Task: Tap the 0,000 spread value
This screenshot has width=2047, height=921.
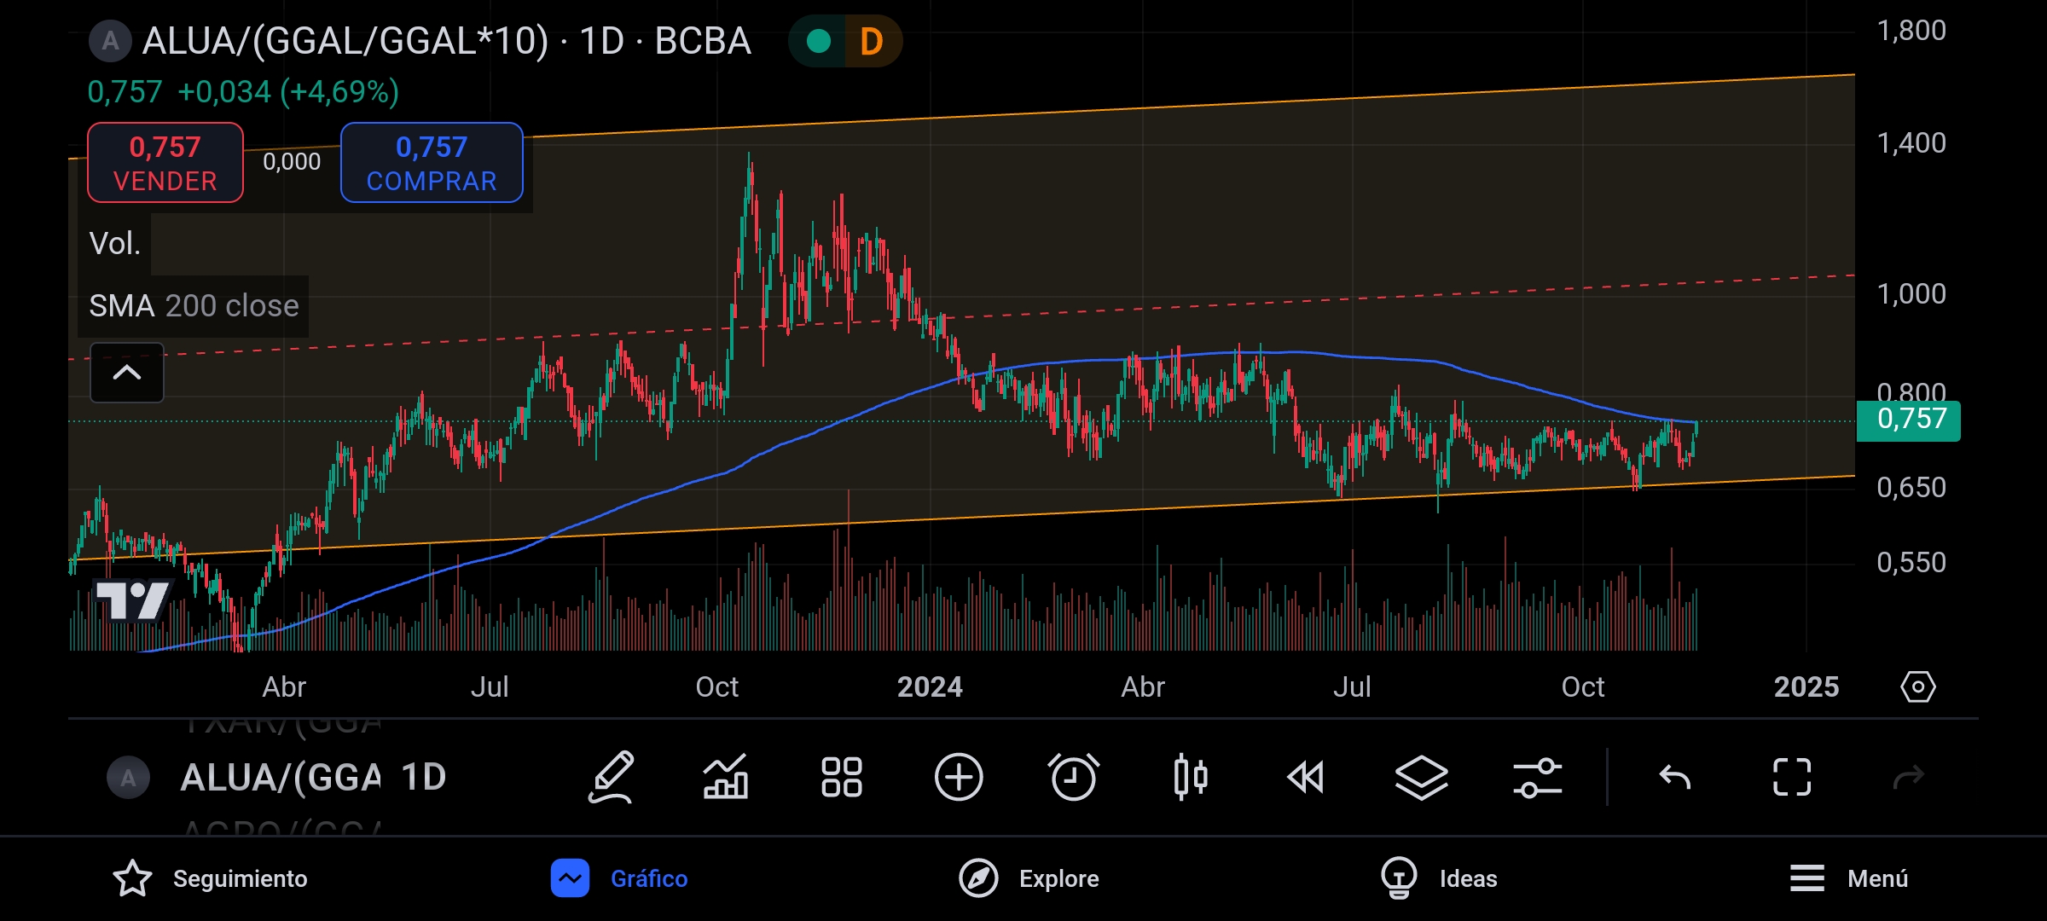Action: 292,162
